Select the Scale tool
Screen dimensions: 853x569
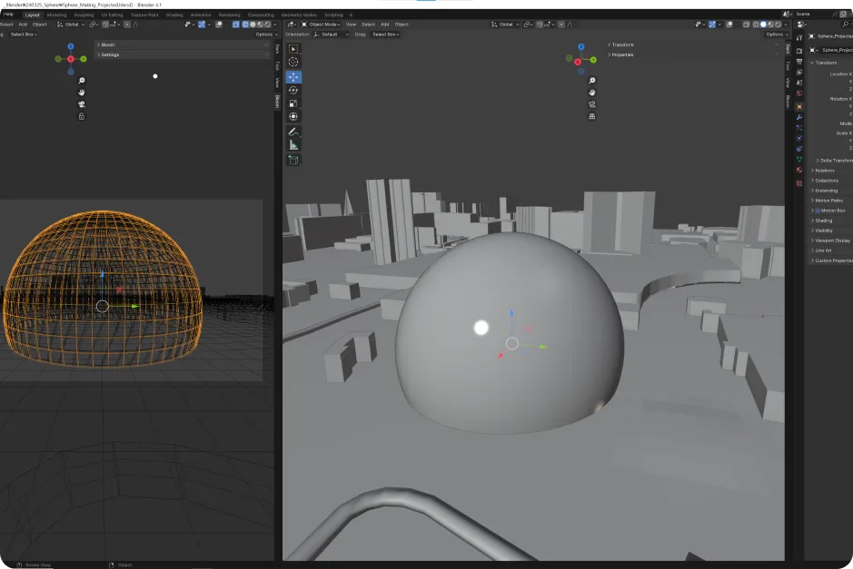pyautogui.click(x=293, y=103)
